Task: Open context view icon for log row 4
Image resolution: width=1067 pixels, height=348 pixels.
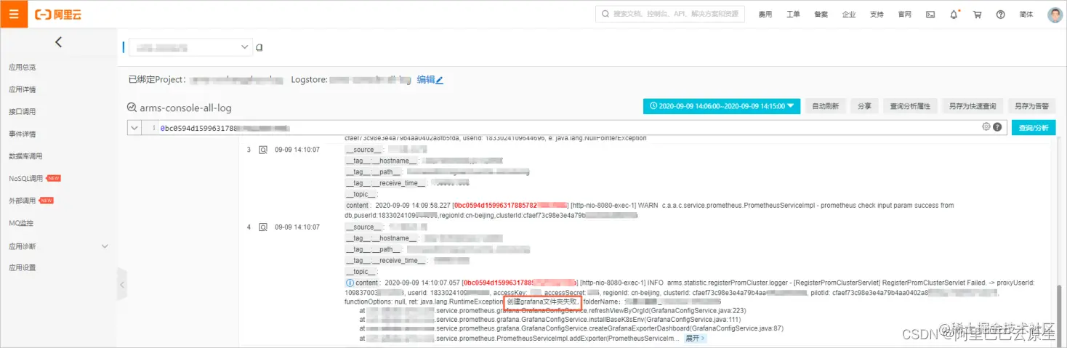Action: point(263,227)
